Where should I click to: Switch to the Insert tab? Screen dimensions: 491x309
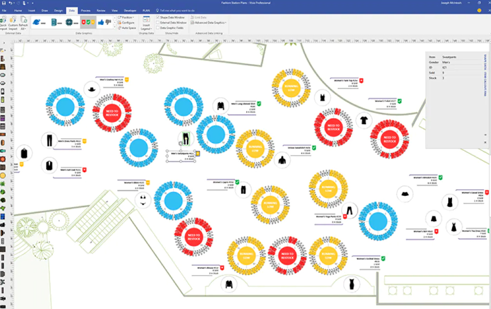(32, 10)
